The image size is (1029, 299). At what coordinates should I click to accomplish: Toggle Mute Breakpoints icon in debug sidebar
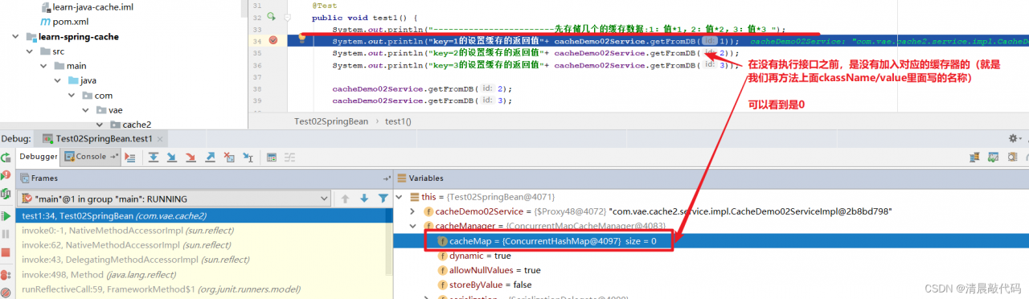point(6,293)
